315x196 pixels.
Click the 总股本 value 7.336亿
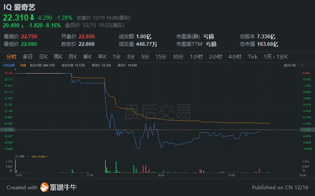click(x=266, y=37)
